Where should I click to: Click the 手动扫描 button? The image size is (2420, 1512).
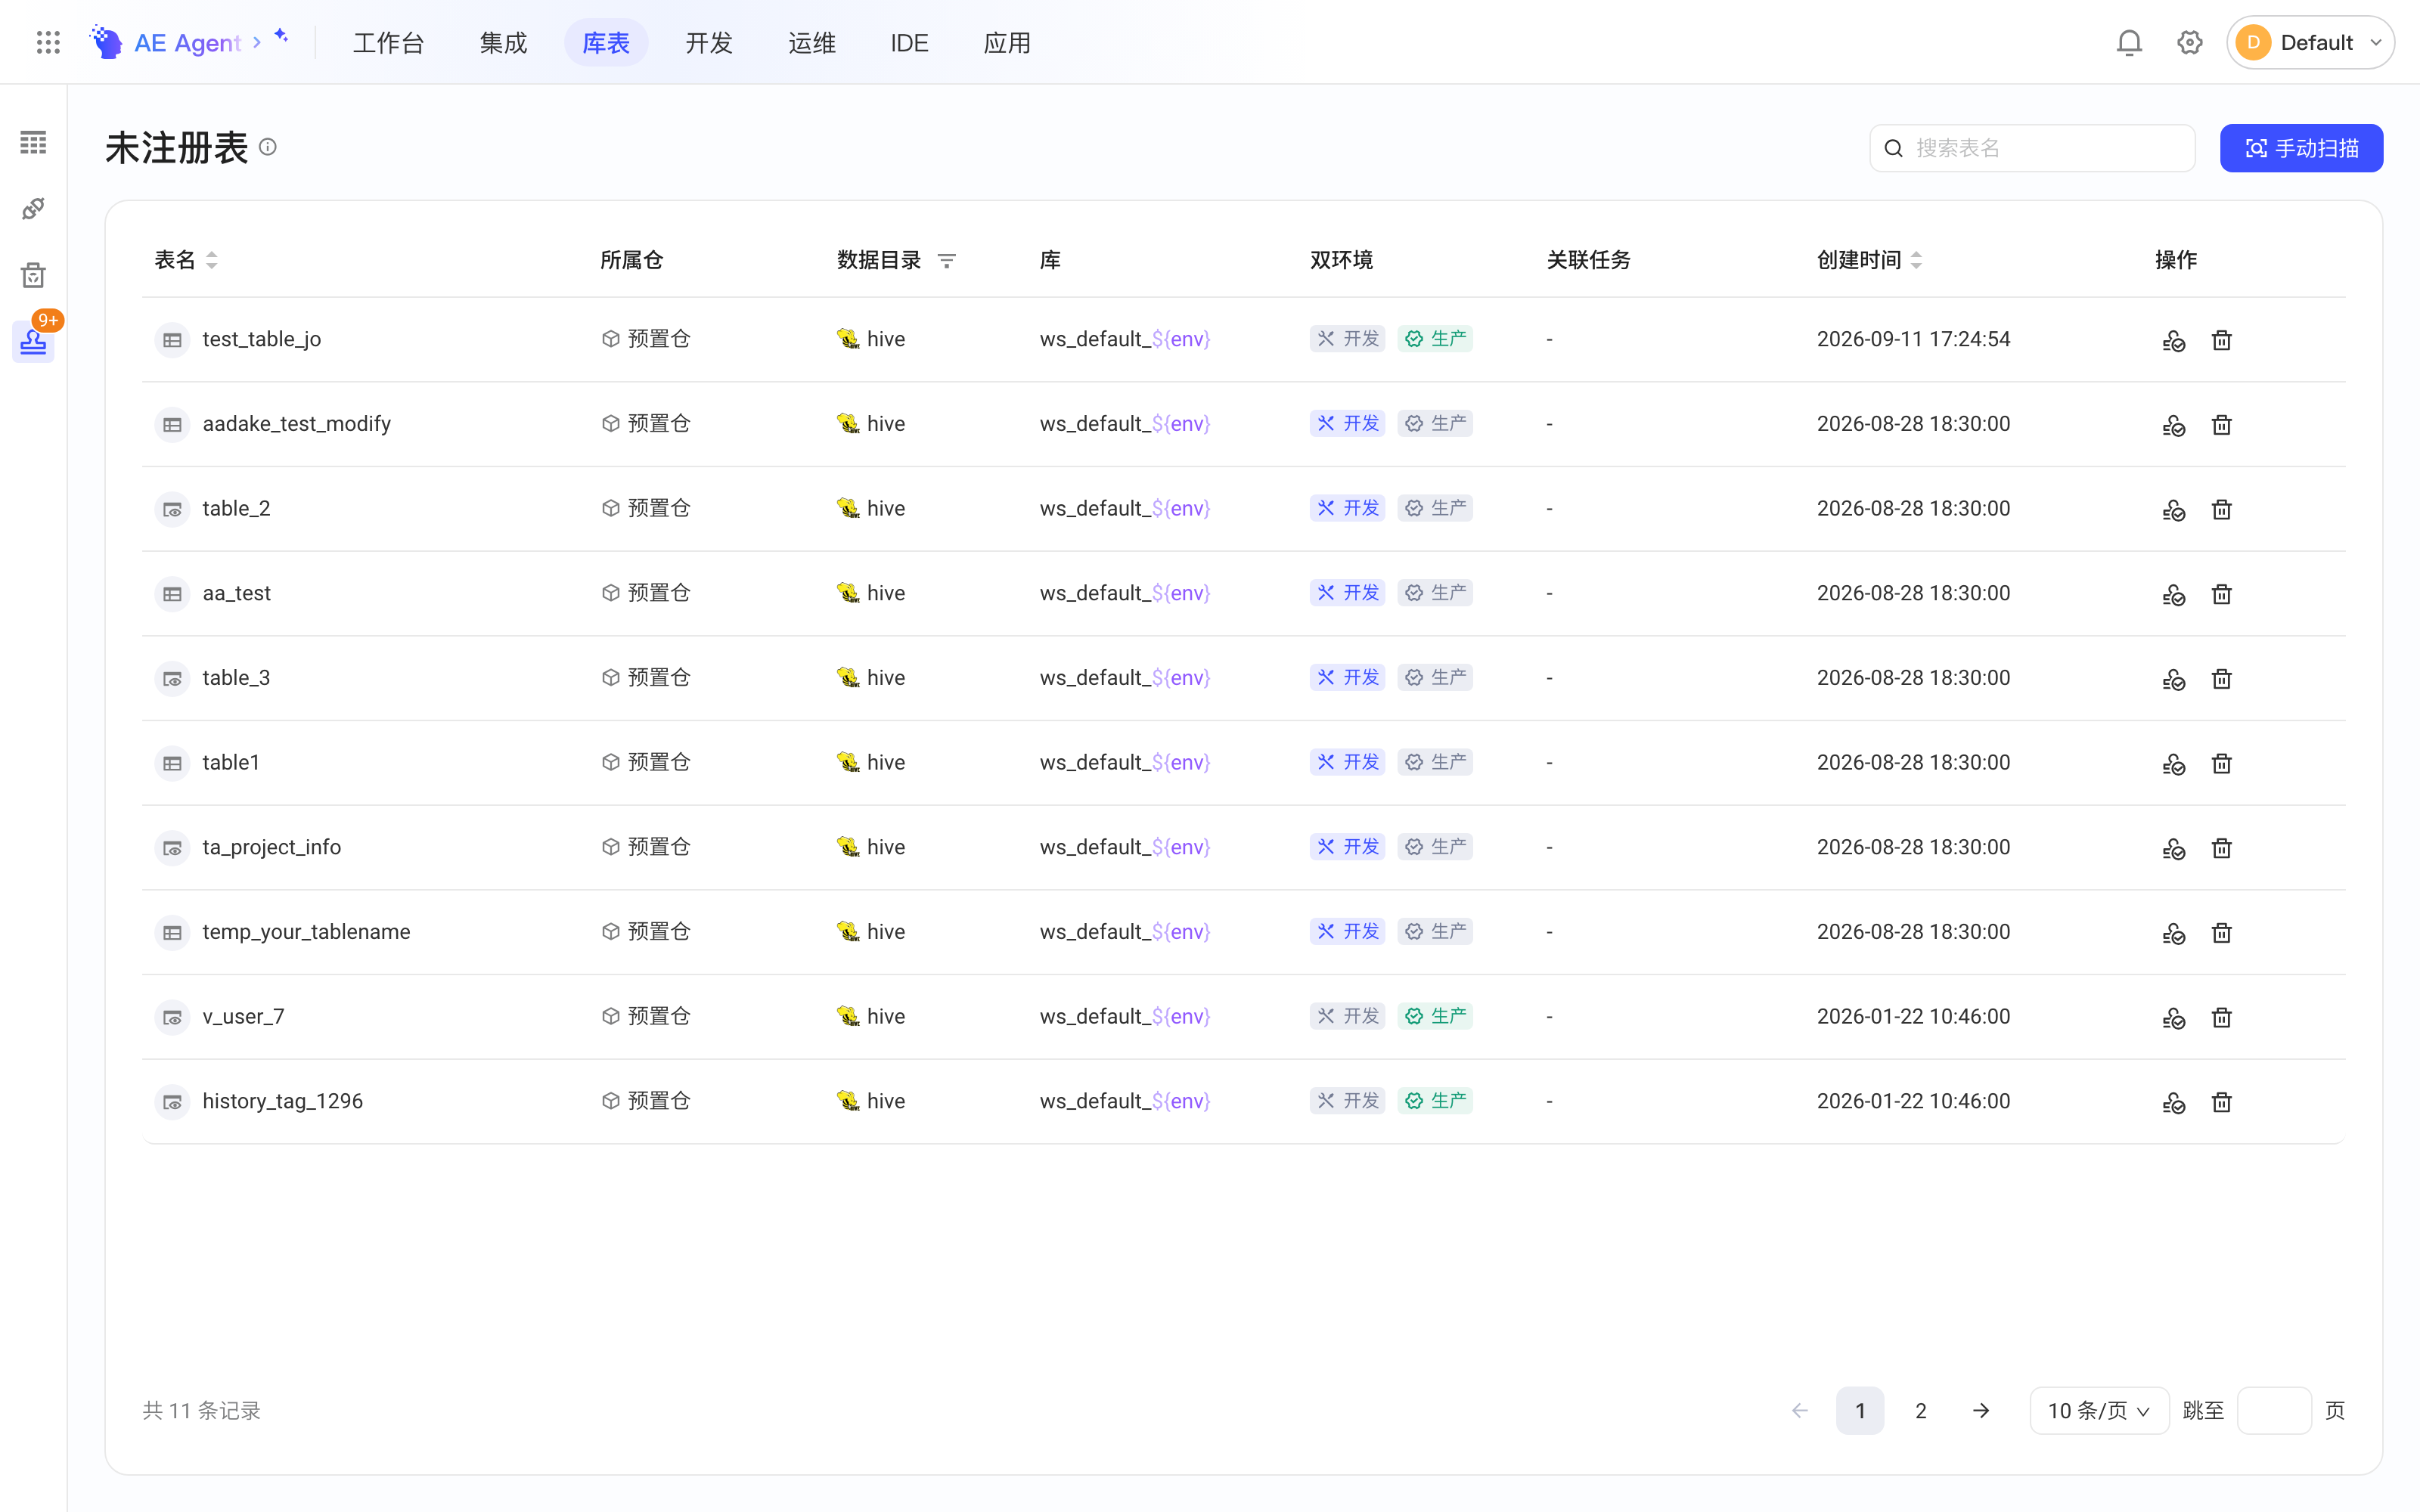click(2301, 148)
